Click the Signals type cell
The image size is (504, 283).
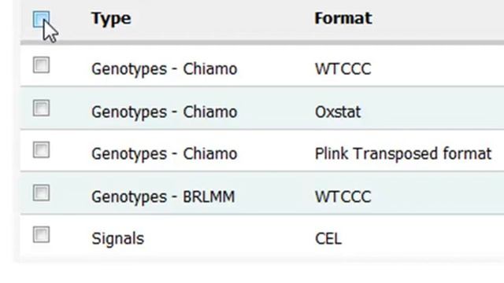tap(117, 239)
